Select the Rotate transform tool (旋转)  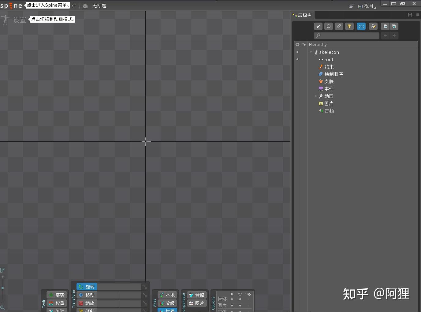[x=87, y=287]
